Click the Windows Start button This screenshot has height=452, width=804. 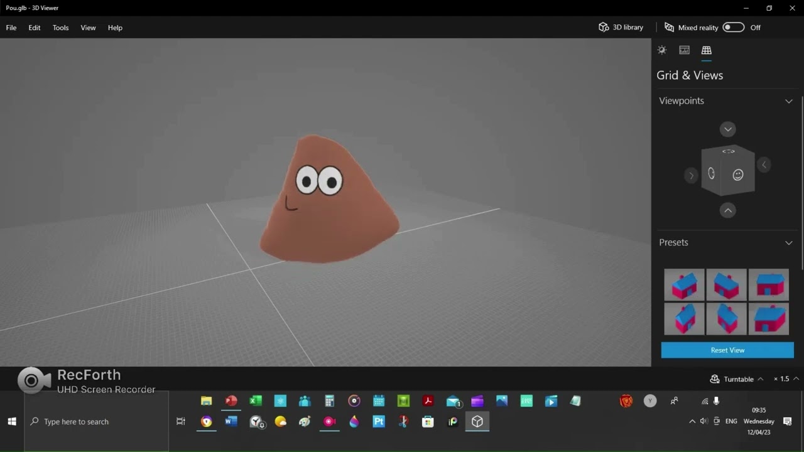click(x=12, y=422)
